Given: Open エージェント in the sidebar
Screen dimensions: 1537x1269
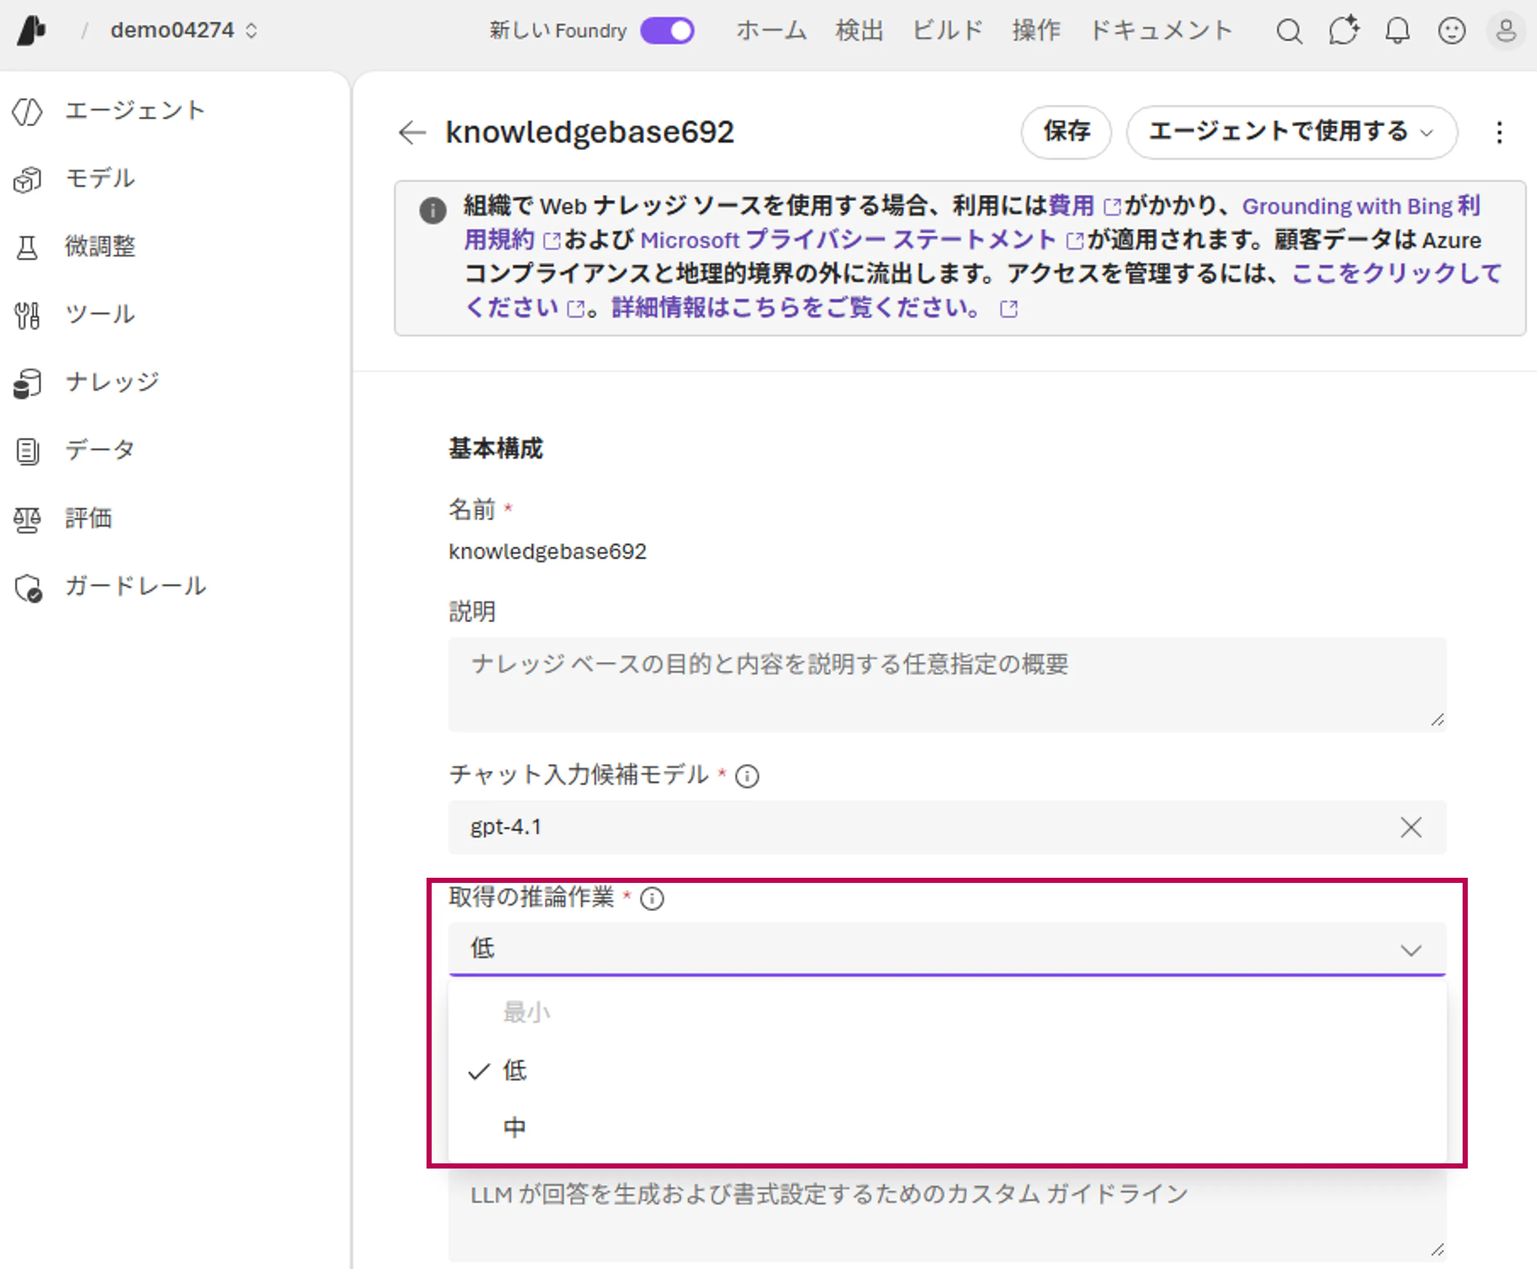Looking at the screenshot, I should tap(135, 111).
